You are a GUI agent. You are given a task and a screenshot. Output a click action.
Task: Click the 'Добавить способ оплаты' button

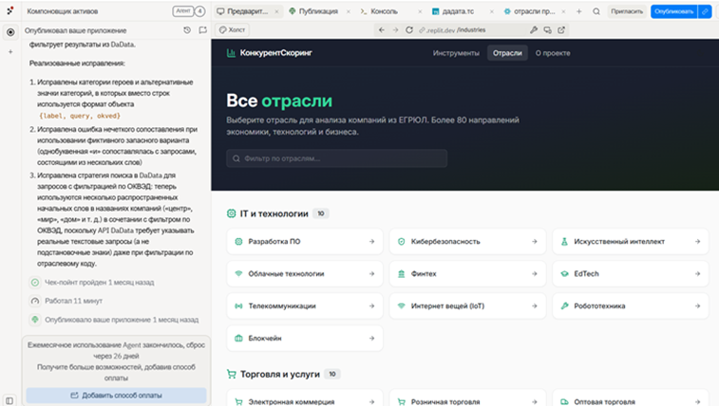(116, 395)
